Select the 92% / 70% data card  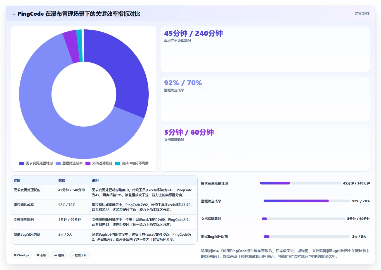pos(265,99)
